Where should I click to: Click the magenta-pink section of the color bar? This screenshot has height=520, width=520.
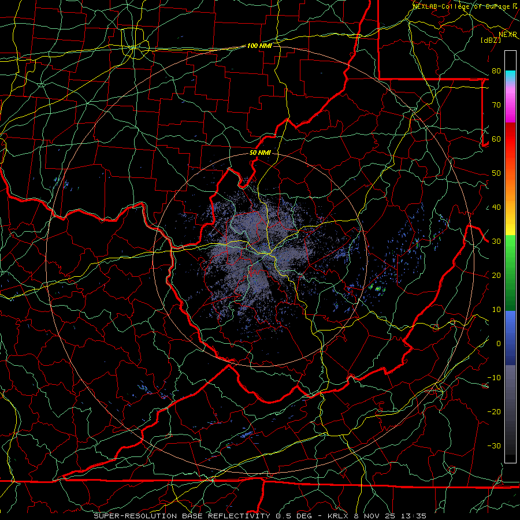coord(510,103)
